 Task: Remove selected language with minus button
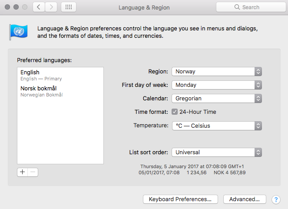pos(33,172)
